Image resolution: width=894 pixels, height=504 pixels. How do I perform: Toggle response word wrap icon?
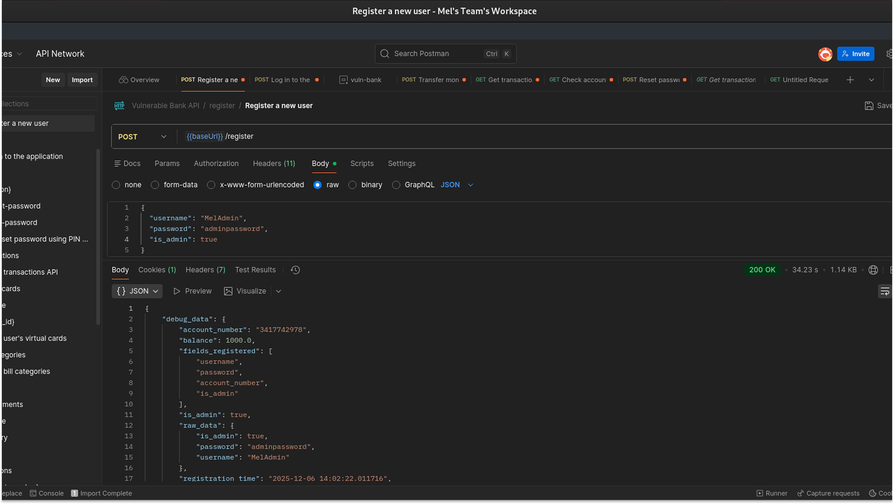pos(884,291)
